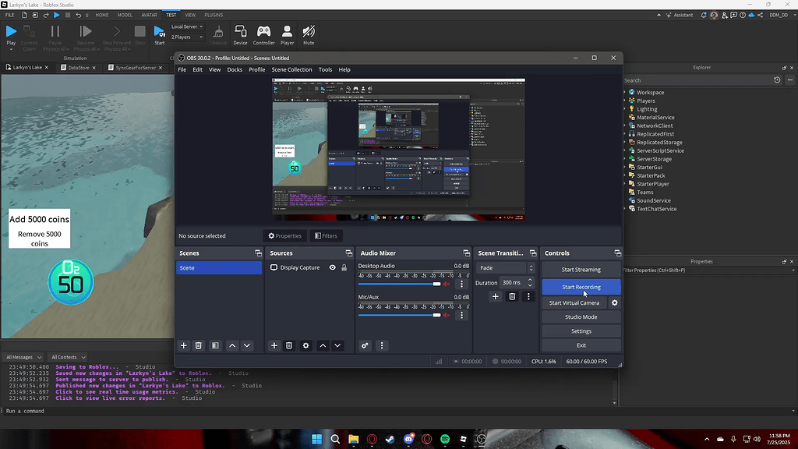Float the Audio Mixer dock via its pop-out icon
Viewport: 798px width, 449px height.
(x=466, y=253)
